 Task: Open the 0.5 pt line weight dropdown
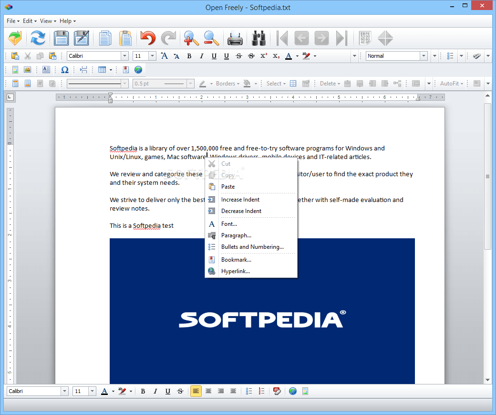[190, 84]
